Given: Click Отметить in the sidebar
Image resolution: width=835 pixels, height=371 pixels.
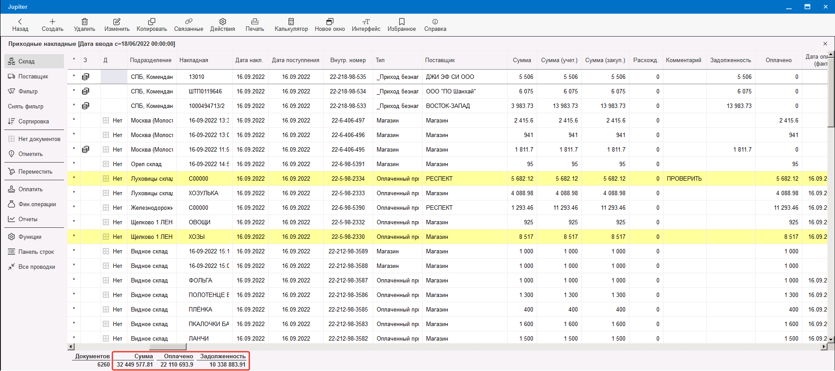Looking at the screenshot, I should [x=34, y=154].
